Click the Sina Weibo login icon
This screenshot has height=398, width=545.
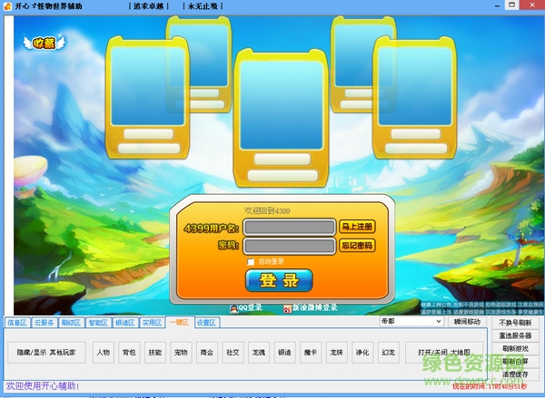[x=287, y=308]
